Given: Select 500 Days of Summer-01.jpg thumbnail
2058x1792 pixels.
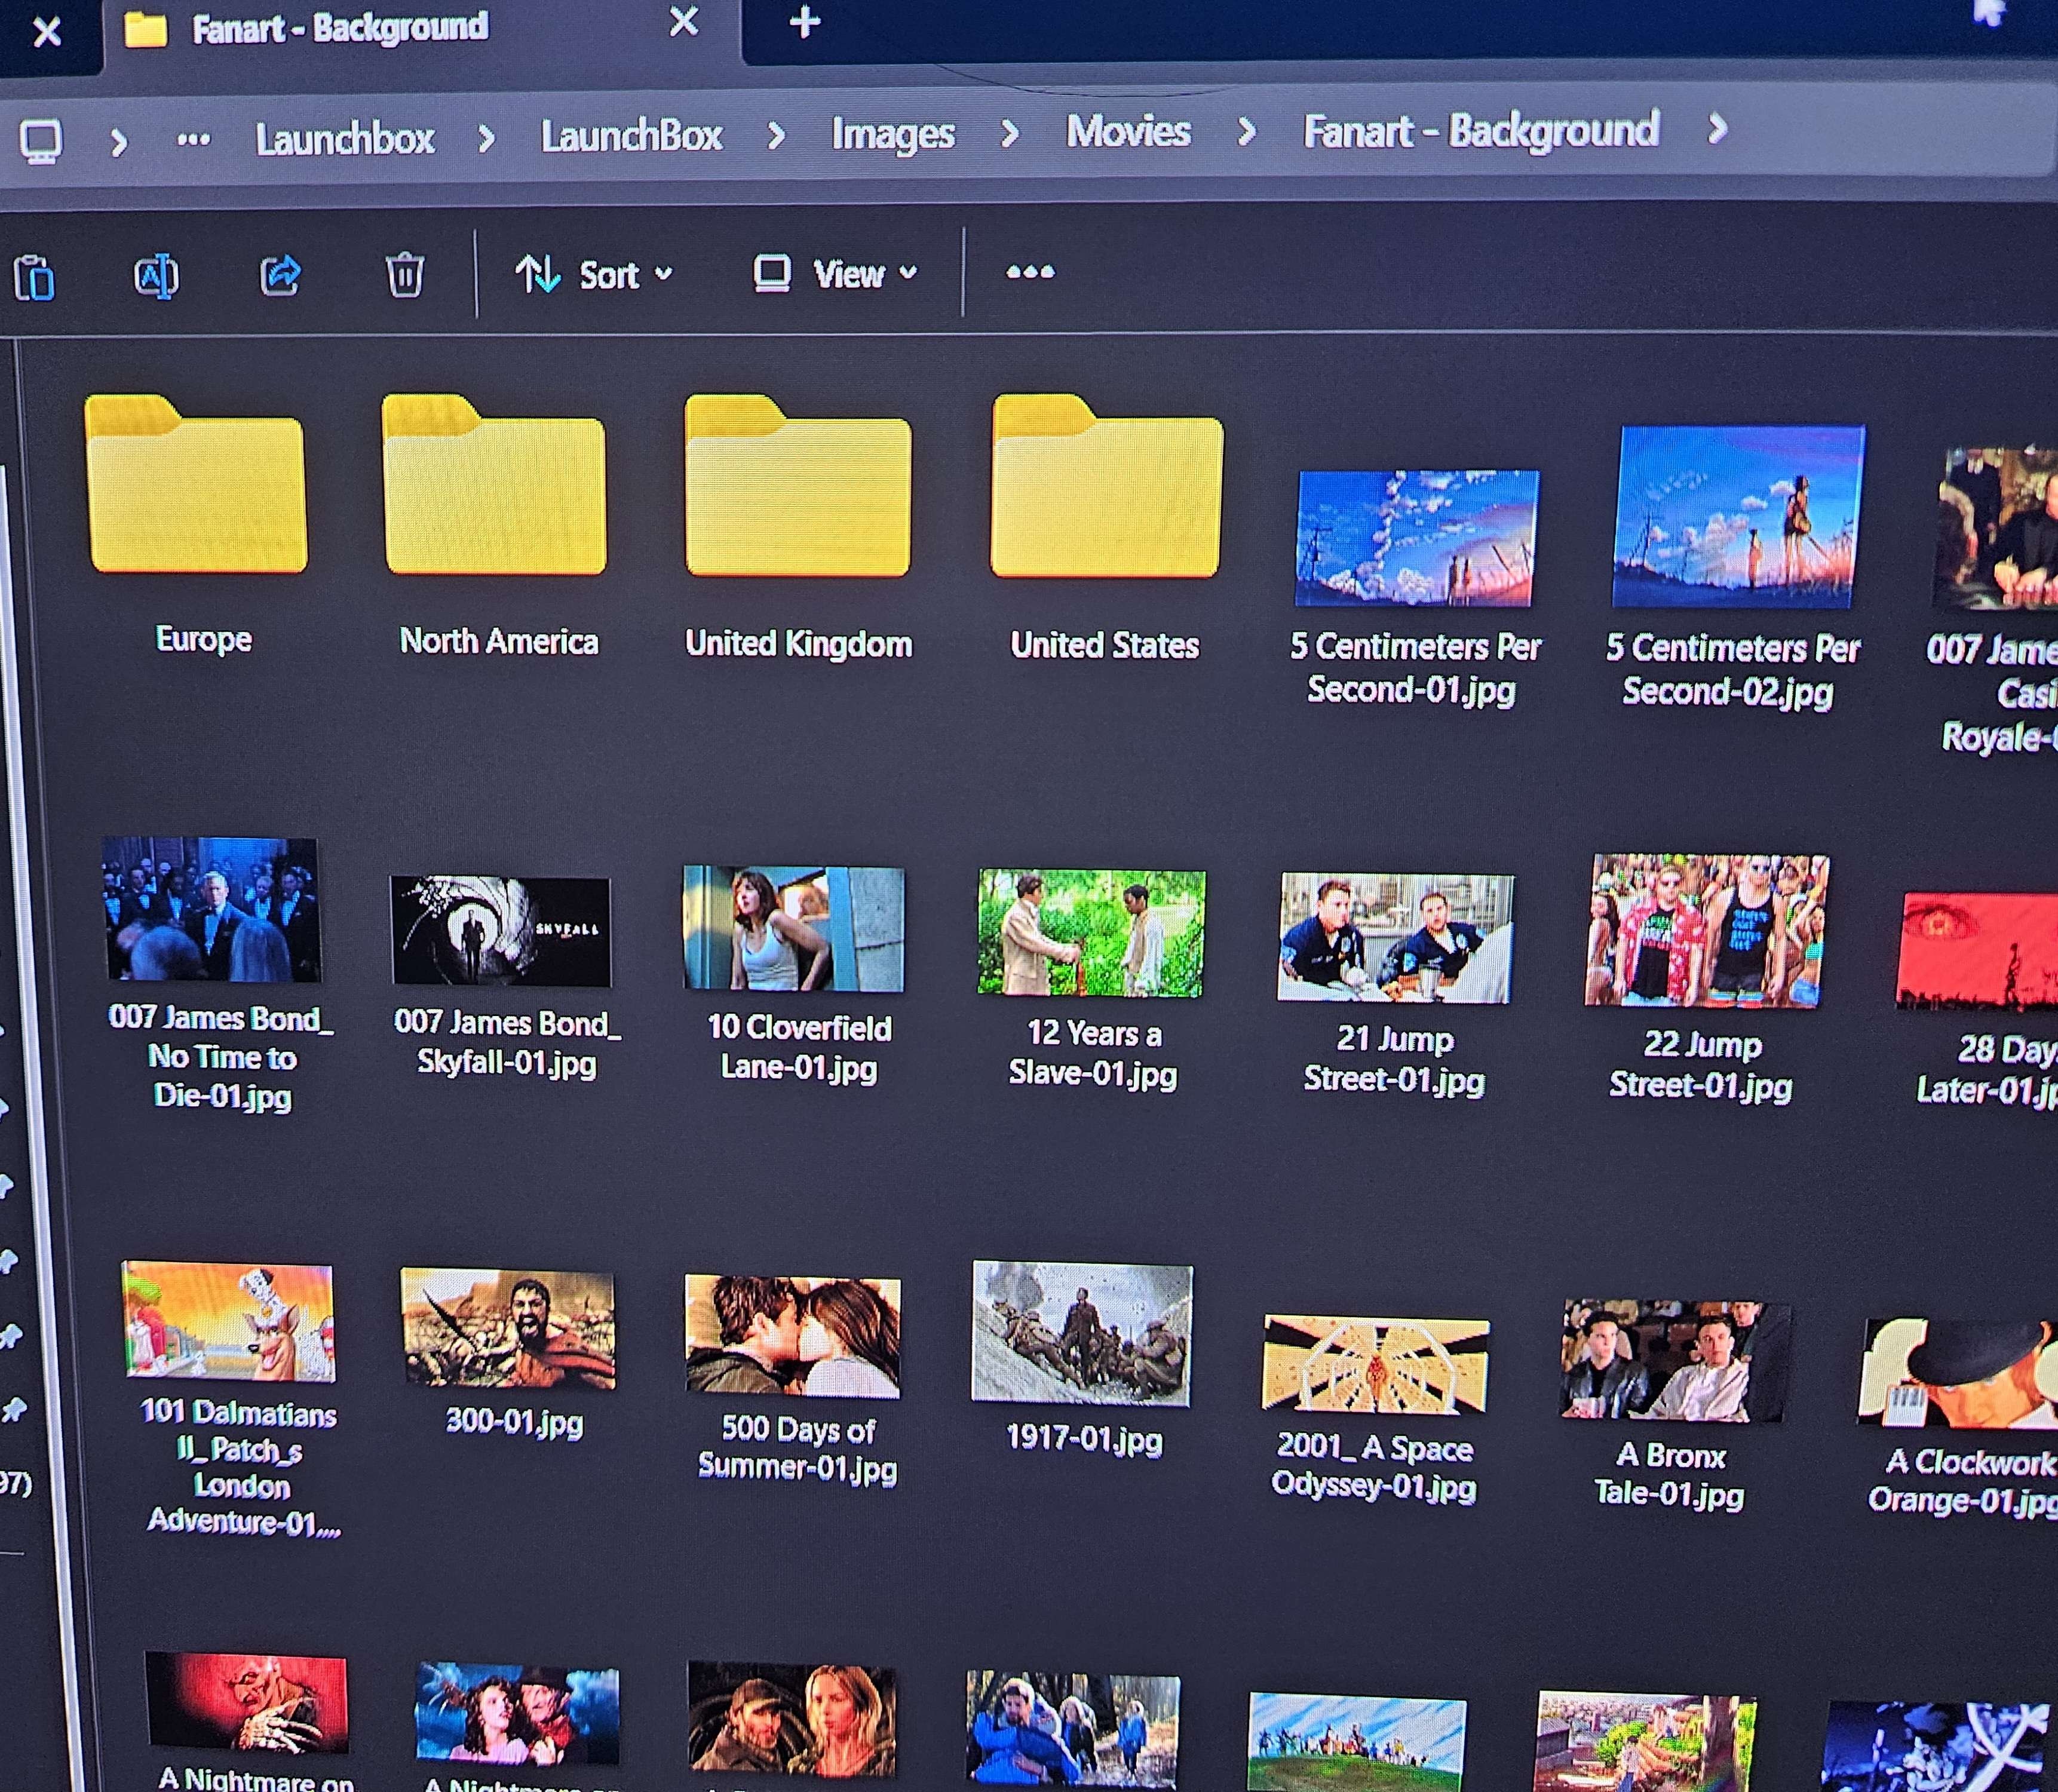Looking at the screenshot, I should pyautogui.click(x=793, y=1337).
